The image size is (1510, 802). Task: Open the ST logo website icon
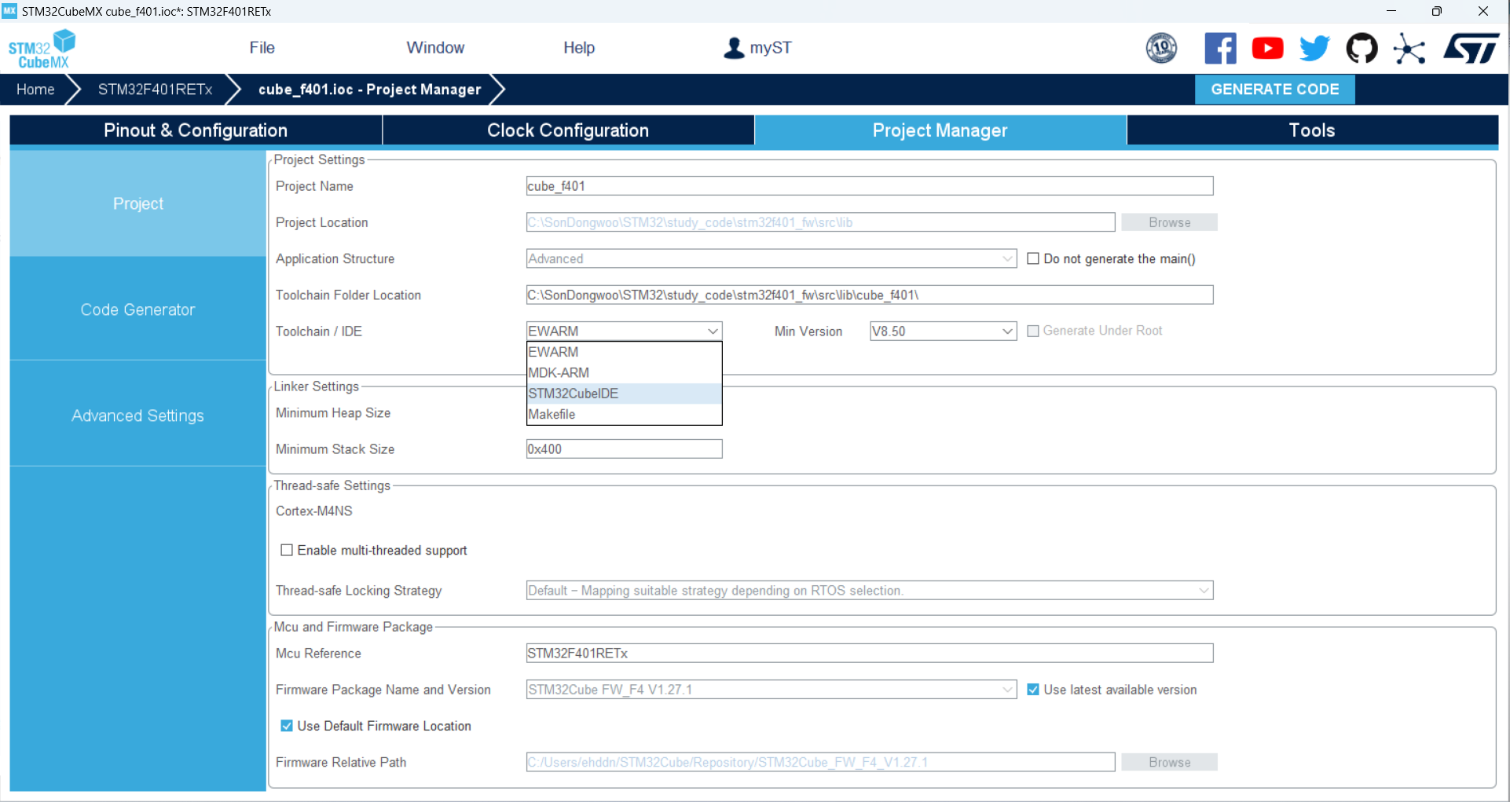tap(1471, 48)
